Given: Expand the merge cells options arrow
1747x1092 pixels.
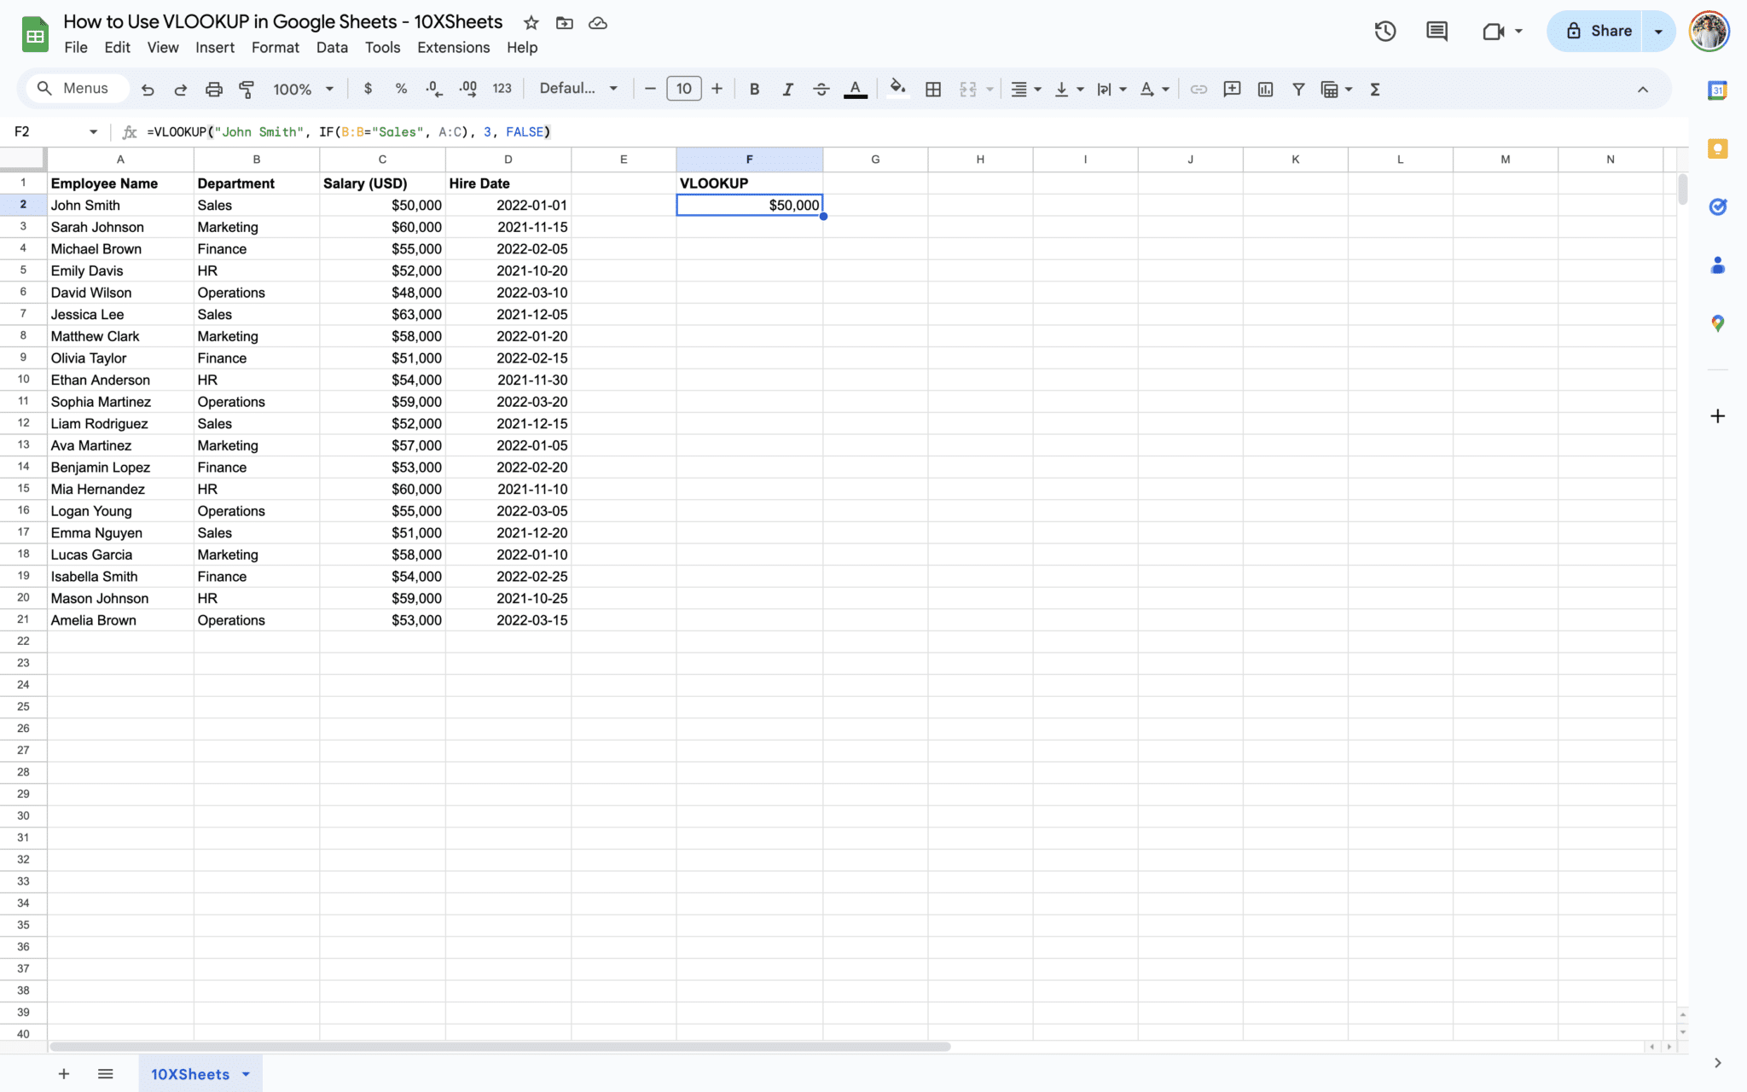Looking at the screenshot, I should tap(990, 89).
